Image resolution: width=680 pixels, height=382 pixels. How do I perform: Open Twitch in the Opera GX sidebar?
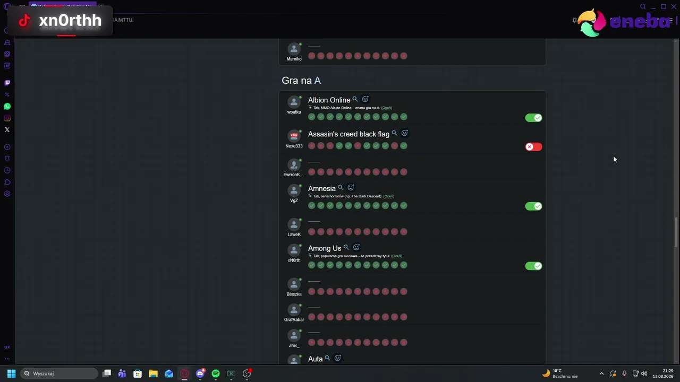click(7, 83)
